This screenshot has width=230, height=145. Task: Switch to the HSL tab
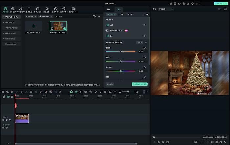tap(121, 14)
